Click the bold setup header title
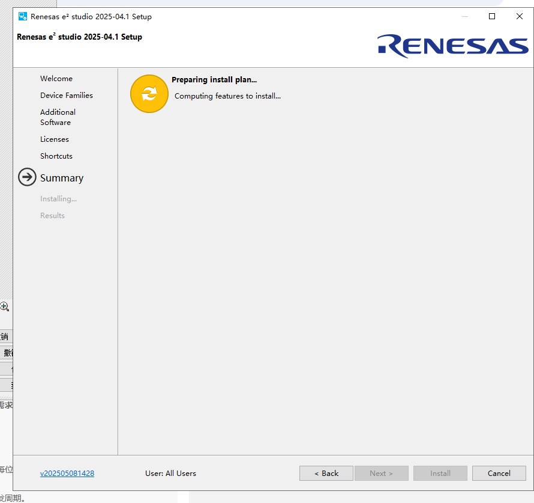534x503 pixels. click(x=79, y=37)
